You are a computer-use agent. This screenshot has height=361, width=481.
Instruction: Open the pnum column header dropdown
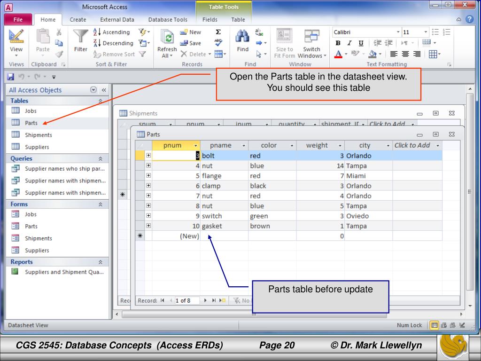click(x=196, y=146)
